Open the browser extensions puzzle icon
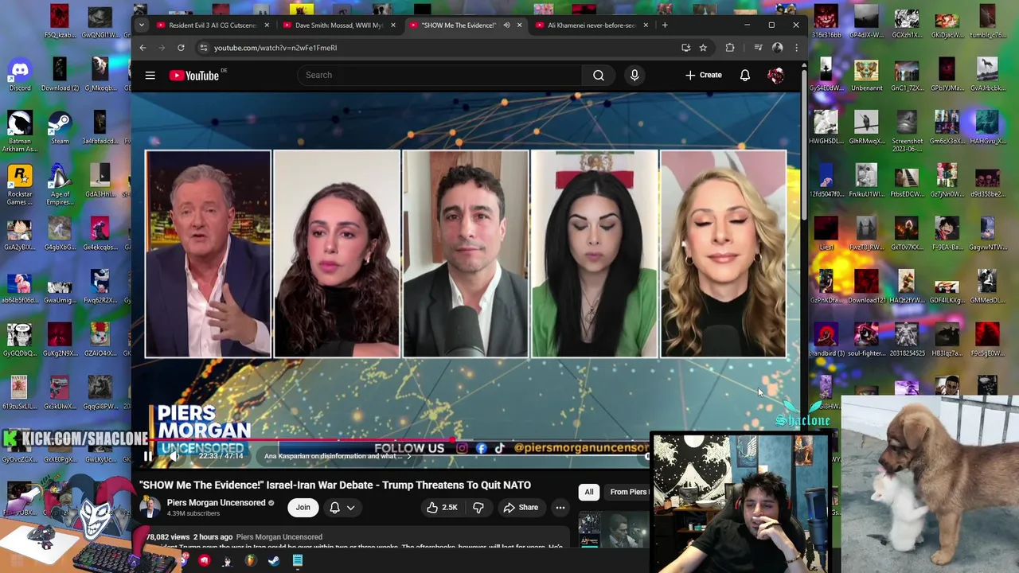The width and height of the screenshot is (1019, 573). [730, 48]
